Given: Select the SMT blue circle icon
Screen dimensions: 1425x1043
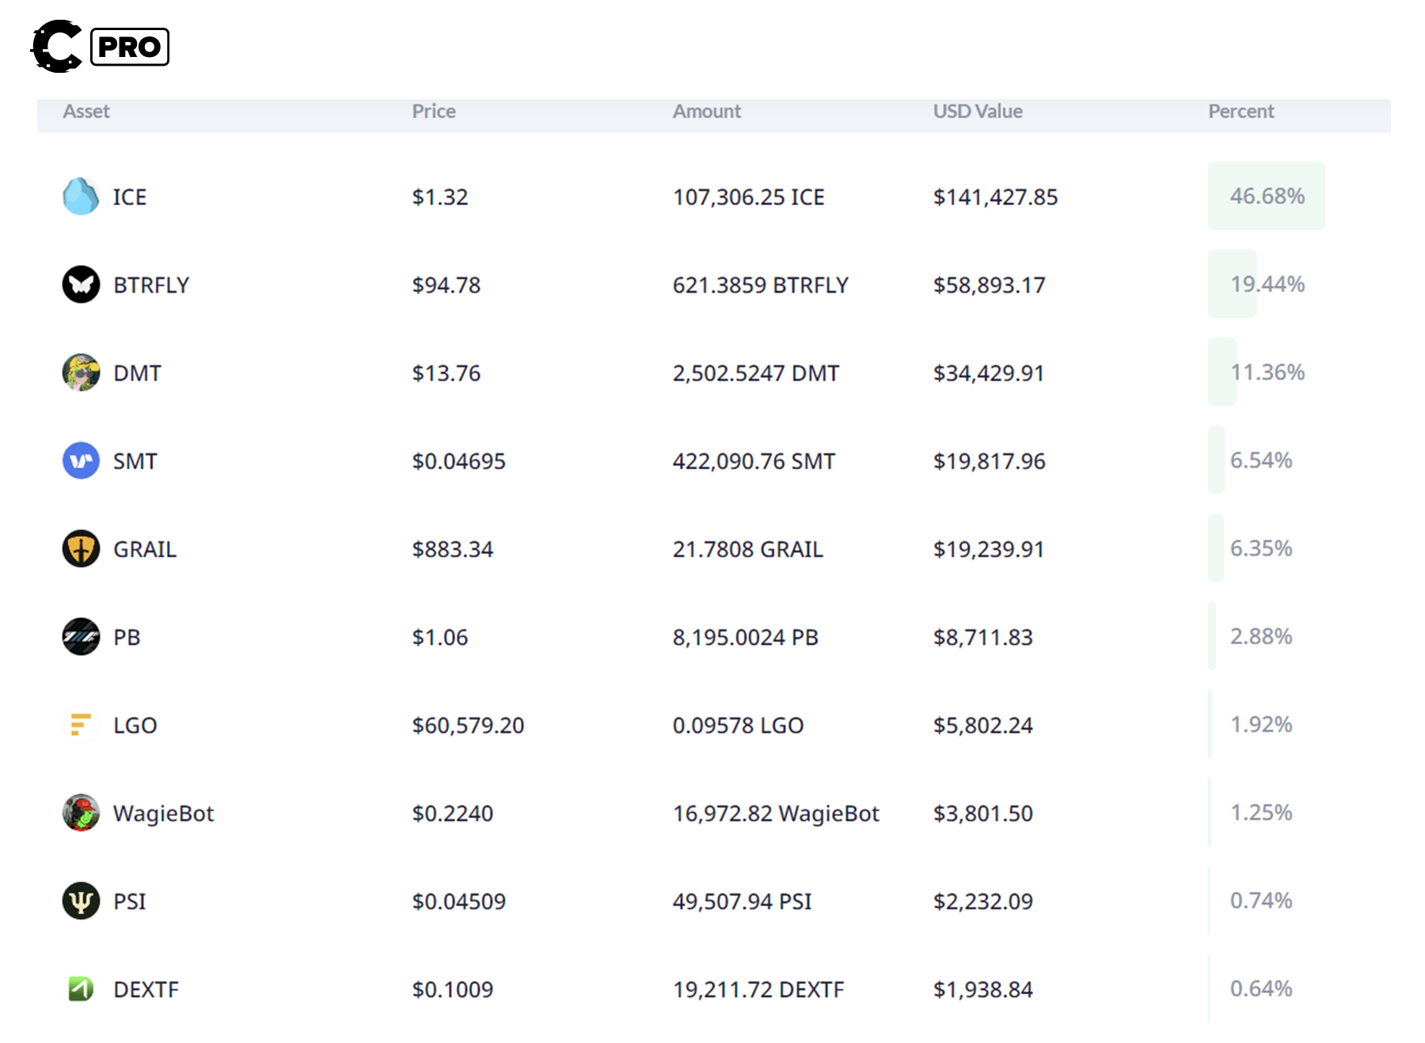Looking at the screenshot, I should 80,461.
